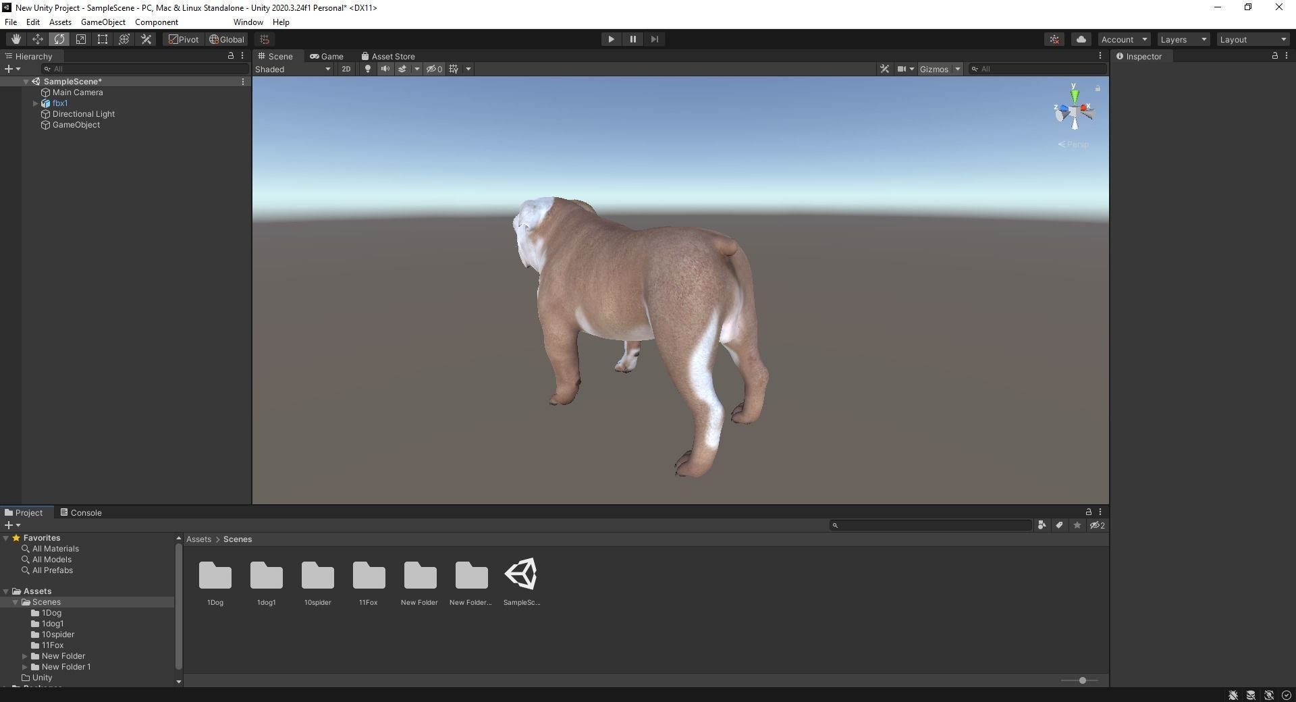The width and height of the screenshot is (1296, 702).
Task: Open custom editor tools
Action: pos(146,39)
